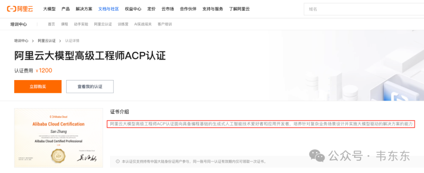Click the 查看我的认证 button

pyautogui.click(x=90, y=86)
